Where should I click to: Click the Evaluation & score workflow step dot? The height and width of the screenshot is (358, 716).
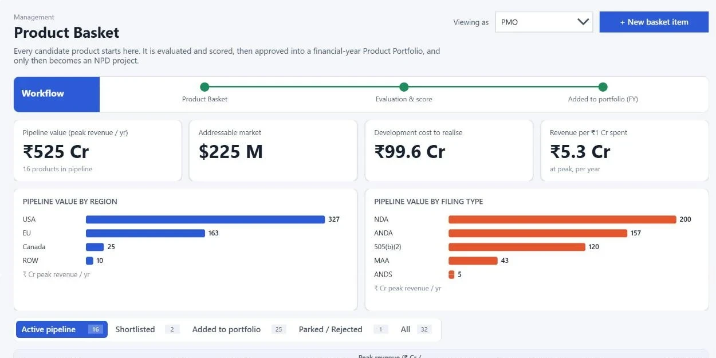(404, 87)
